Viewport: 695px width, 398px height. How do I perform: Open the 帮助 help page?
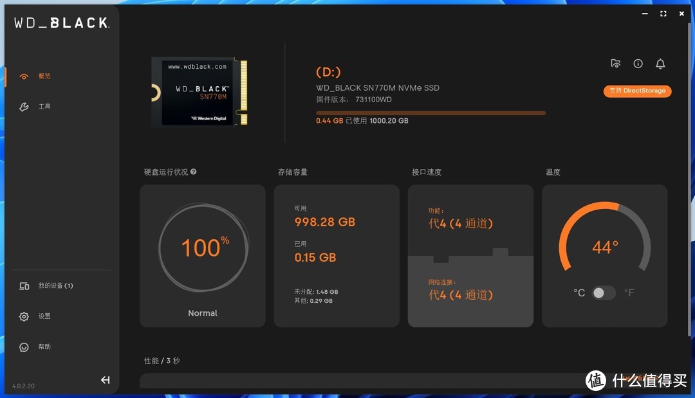[44, 347]
